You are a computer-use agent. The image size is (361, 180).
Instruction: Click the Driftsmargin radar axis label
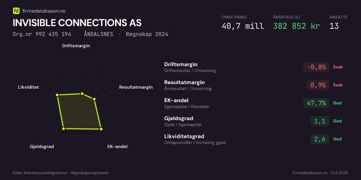coord(82,46)
